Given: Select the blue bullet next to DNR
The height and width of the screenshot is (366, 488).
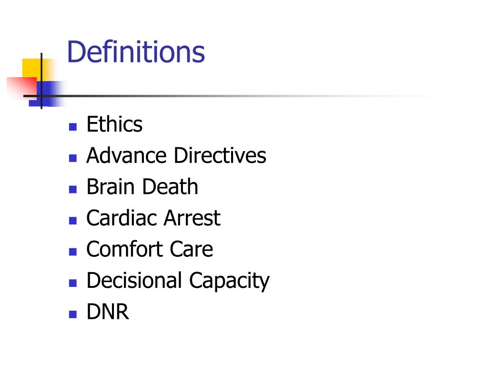Looking at the screenshot, I should (x=72, y=314).
